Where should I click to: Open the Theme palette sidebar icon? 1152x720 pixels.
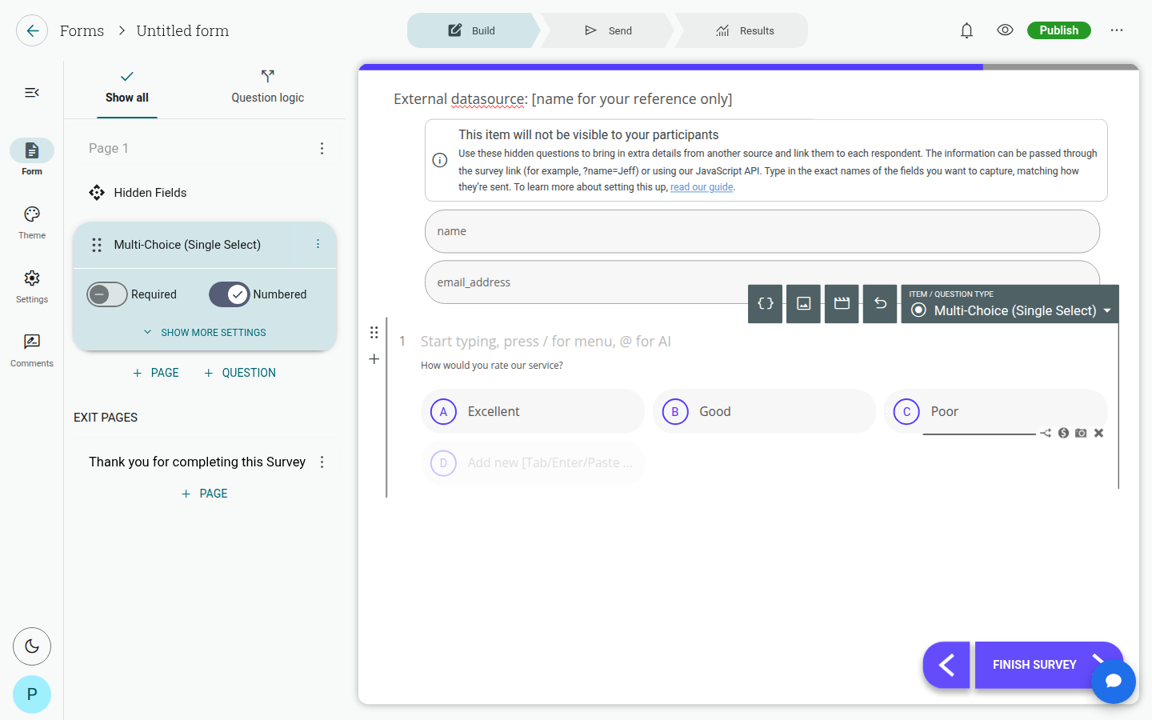point(32,214)
